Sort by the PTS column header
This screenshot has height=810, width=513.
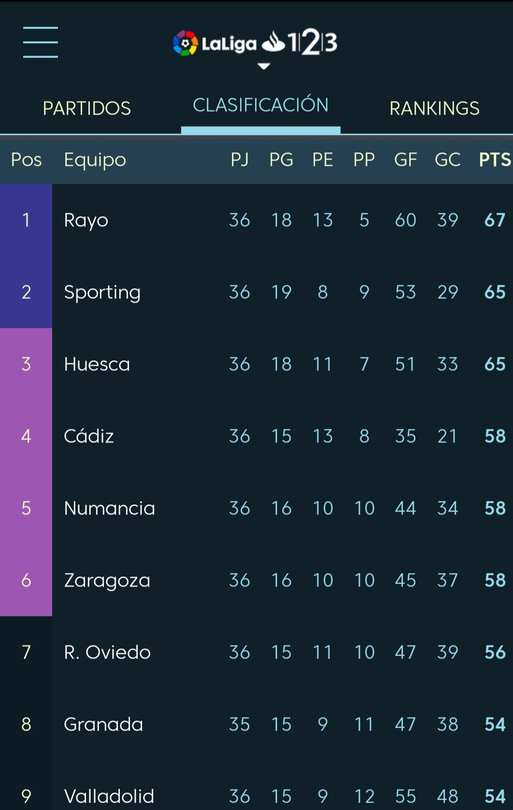494,160
